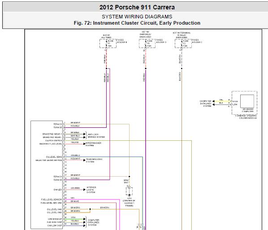This screenshot has height=230, width=268.
Task: Click the '2012 Porsche 911 Carrera' title
Action: click(137, 7)
